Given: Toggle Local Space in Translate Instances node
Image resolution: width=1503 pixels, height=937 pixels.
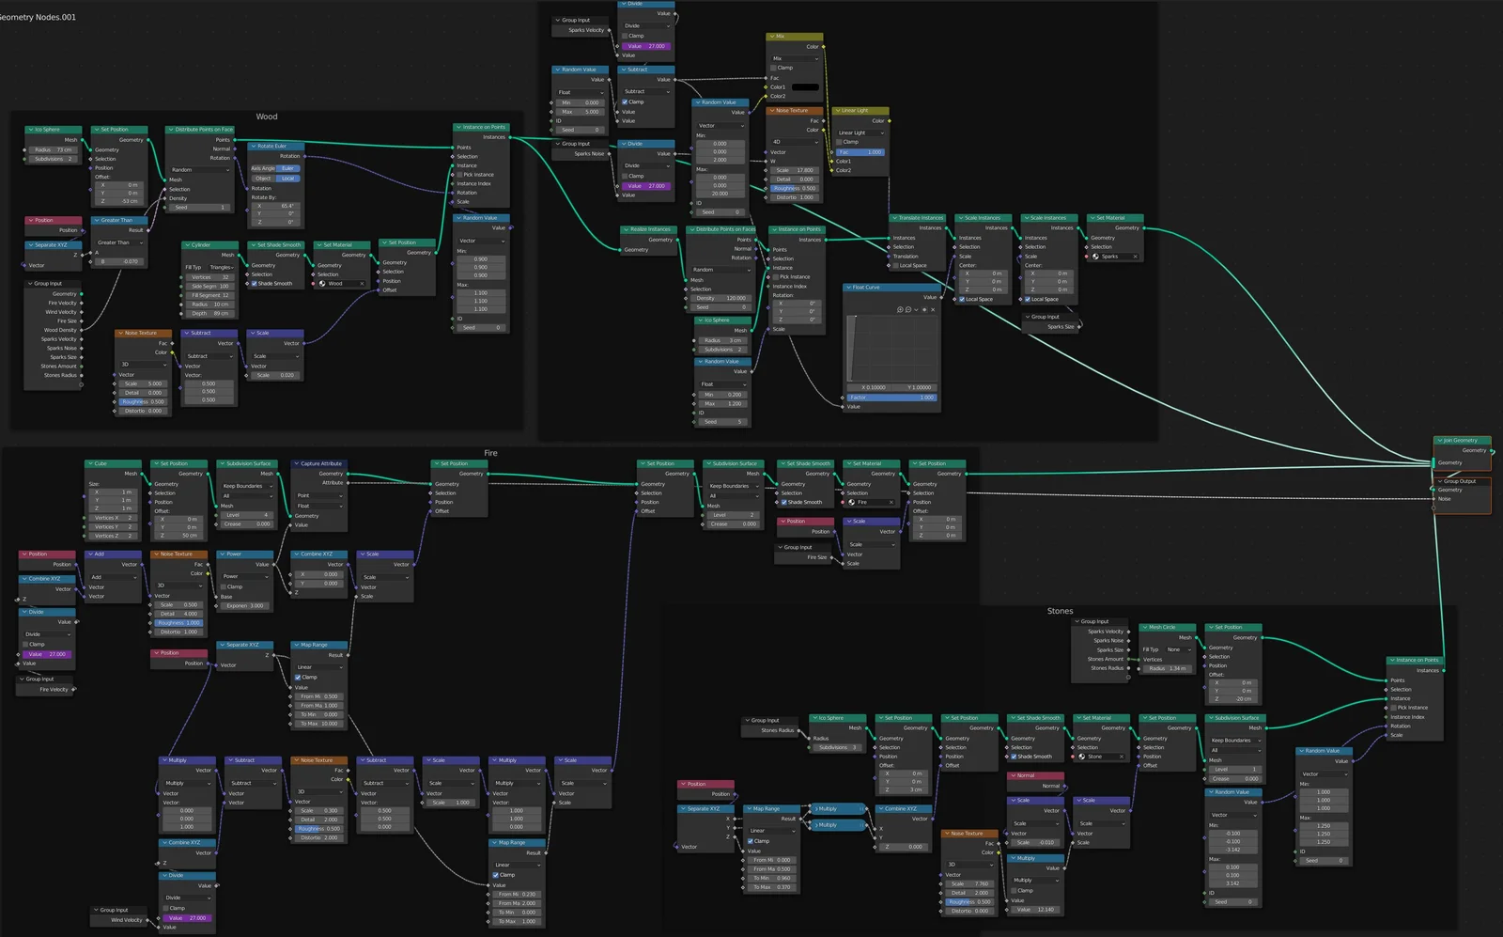Looking at the screenshot, I should [x=895, y=266].
